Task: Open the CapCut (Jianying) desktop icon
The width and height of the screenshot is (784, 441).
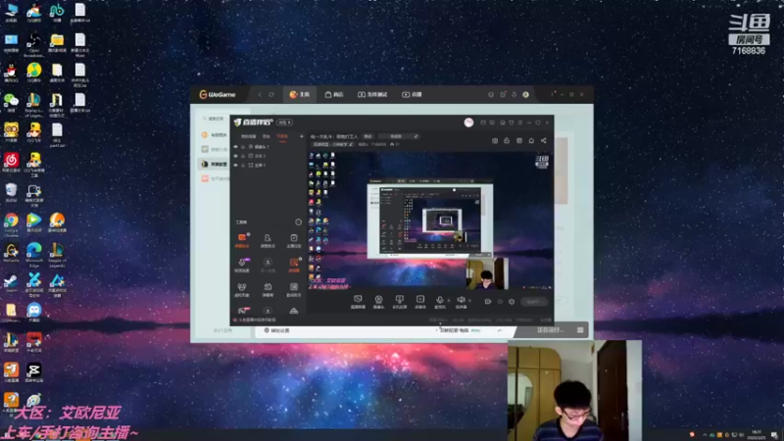Action: point(34,373)
